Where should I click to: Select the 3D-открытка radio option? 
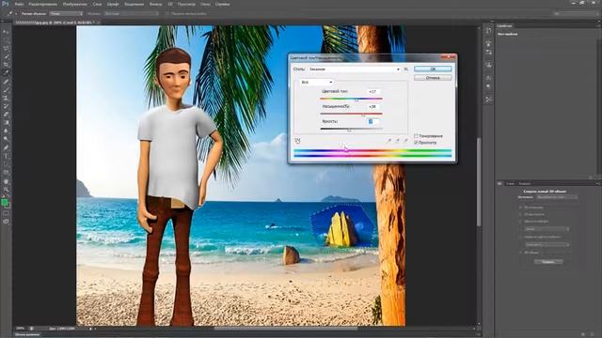[x=521, y=207]
